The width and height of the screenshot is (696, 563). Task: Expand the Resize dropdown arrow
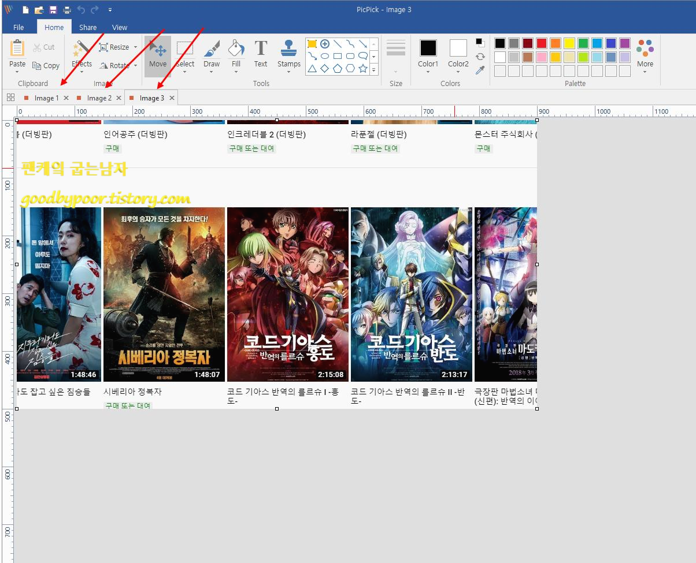click(136, 47)
